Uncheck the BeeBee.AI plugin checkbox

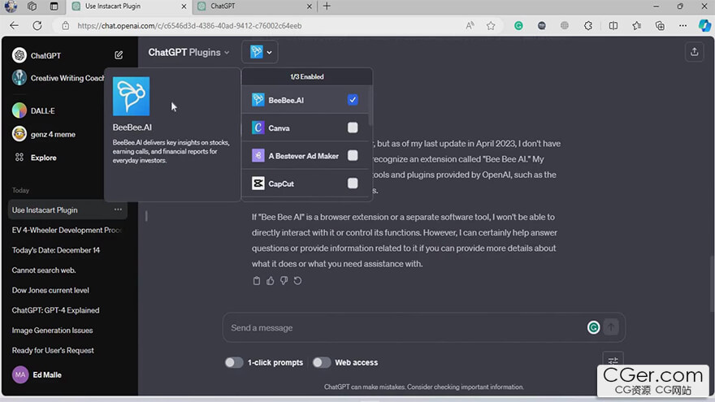(x=353, y=99)
